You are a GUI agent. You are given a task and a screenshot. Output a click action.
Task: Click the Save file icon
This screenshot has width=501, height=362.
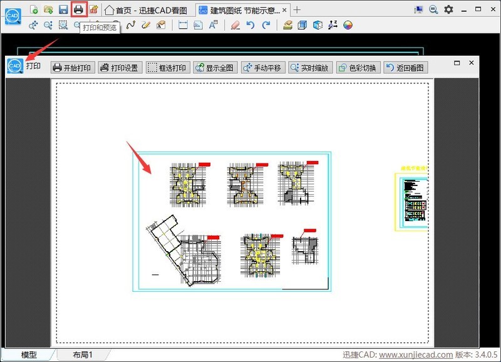tap(63, 9)
